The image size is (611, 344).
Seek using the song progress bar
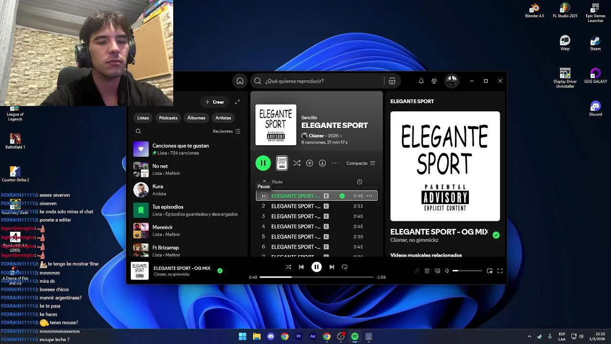[x=316, y=277]
